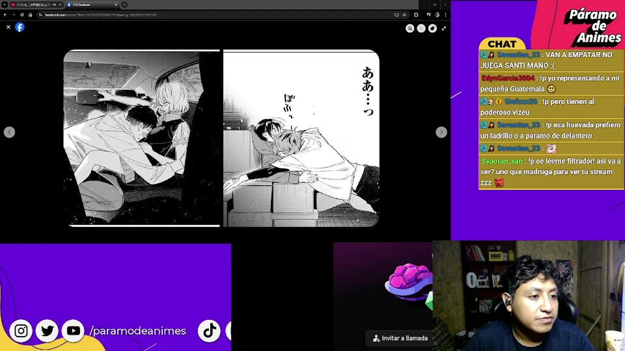Go back in the browser
The height and width of the screenshot is (351, 625).
tap(5, 15)
